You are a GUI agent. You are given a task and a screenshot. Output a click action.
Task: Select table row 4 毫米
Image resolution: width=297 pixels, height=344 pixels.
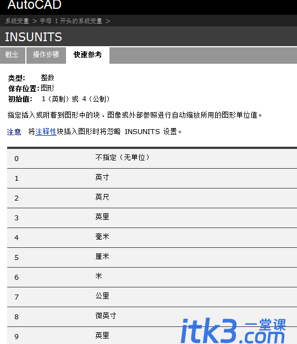(152, 237)
